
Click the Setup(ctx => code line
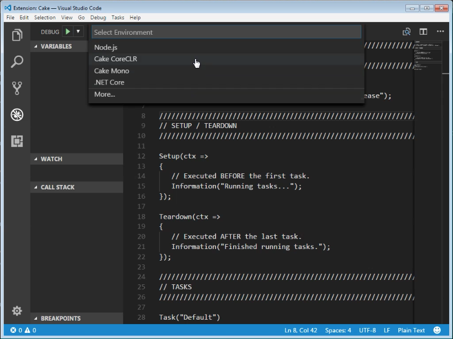(183, 156)
